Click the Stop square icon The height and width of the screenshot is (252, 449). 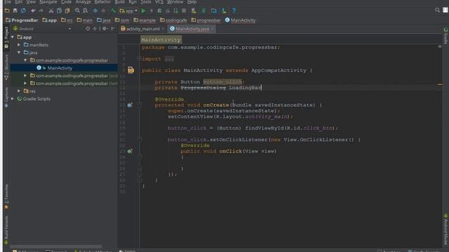click(184, 11)
